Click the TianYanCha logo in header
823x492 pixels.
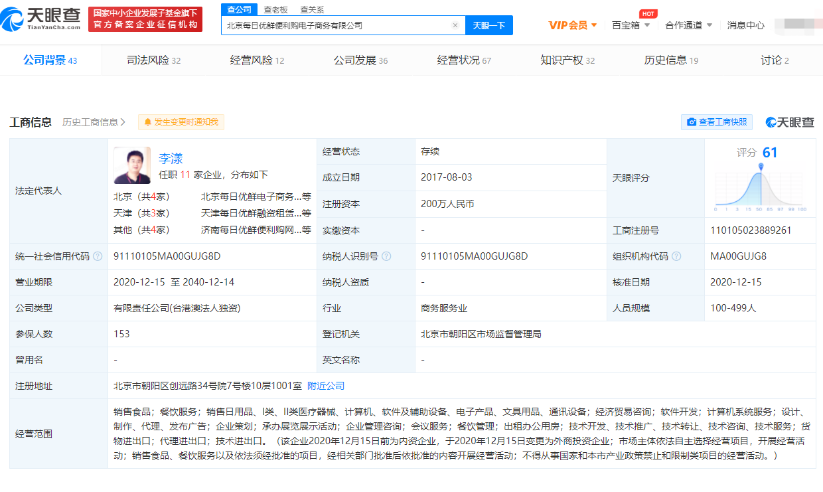[42, 18]
